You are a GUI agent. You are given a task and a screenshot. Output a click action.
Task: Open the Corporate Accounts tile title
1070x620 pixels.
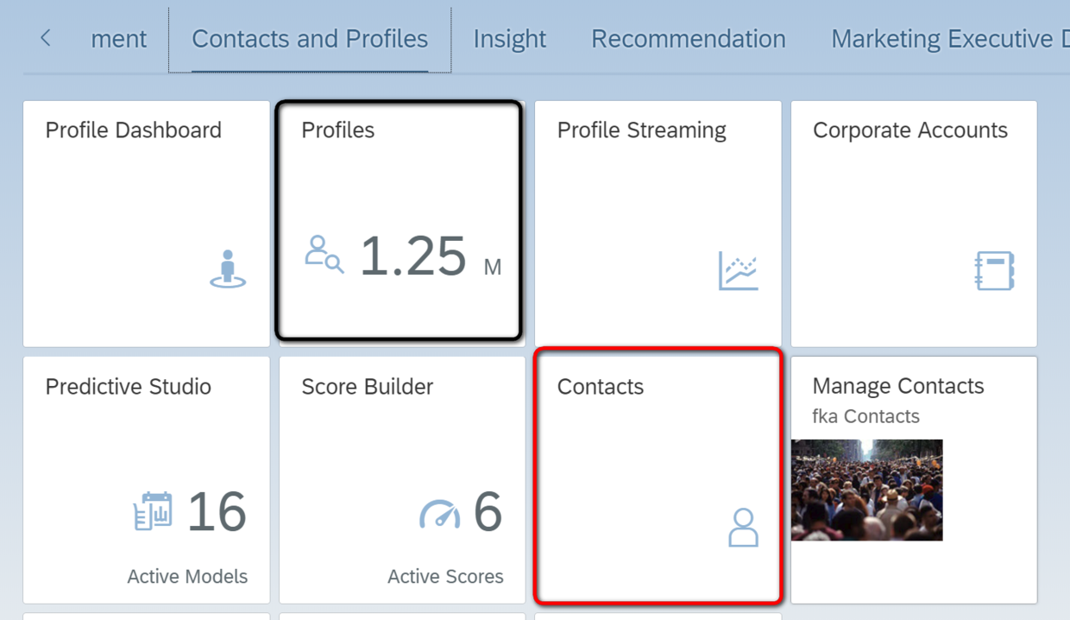[x=909, y=130]
